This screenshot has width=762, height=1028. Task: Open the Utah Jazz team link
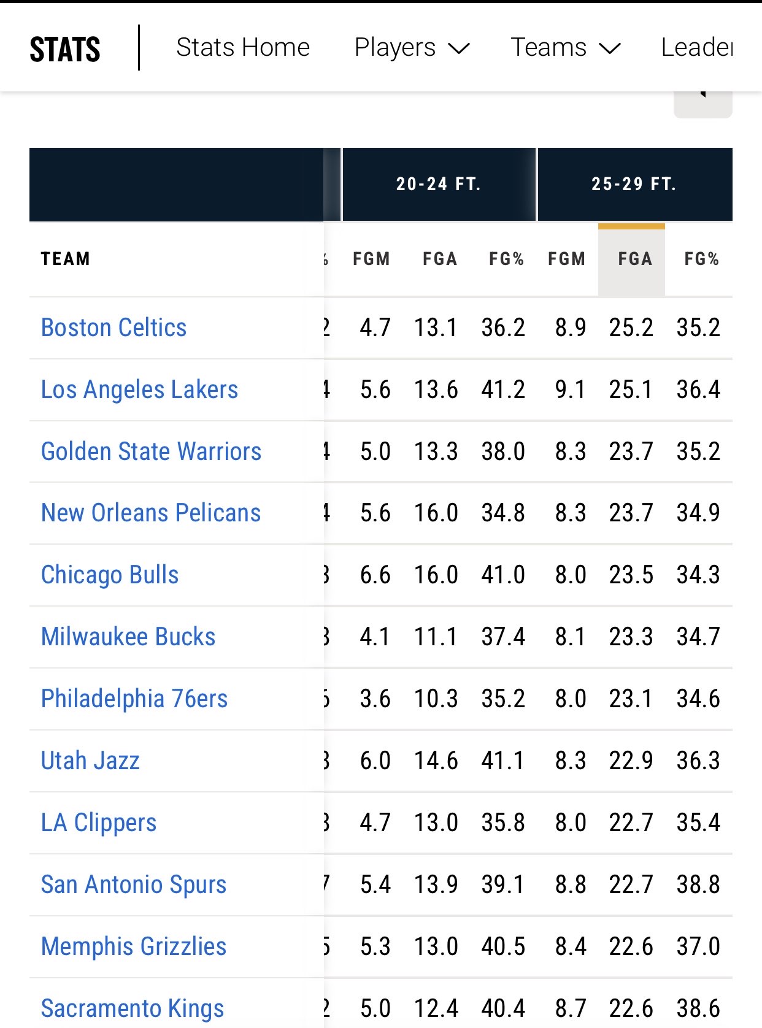90,761
